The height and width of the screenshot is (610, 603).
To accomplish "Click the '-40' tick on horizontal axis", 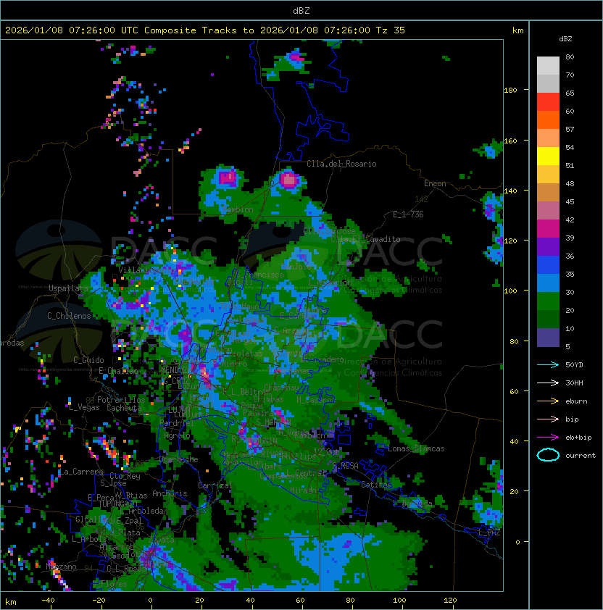I will click(48, 601).
